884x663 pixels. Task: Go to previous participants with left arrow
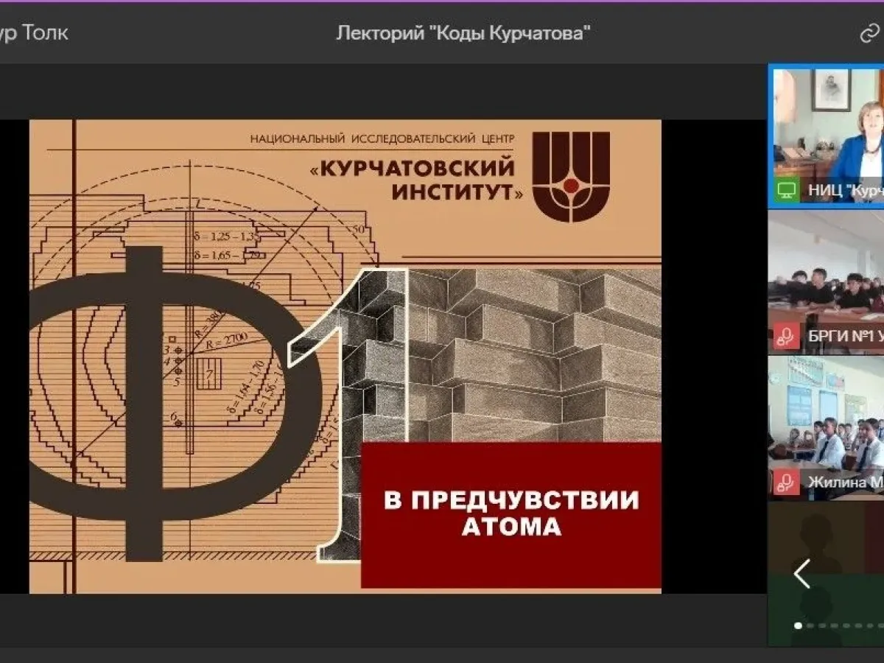(802, 574)
